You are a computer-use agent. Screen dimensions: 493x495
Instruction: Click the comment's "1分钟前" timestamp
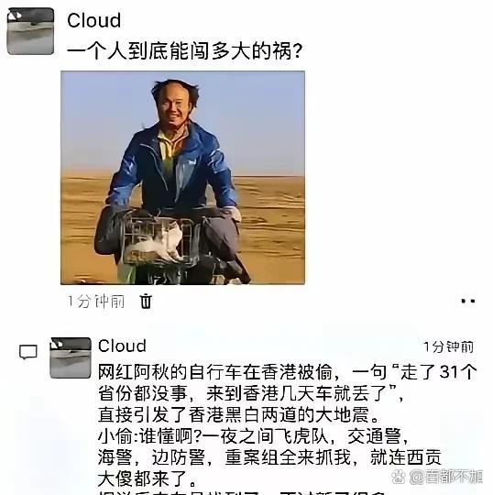coord(448,346)
